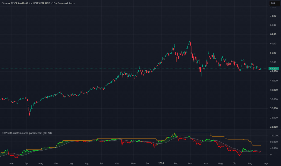Click the Ago month on time axis
281x166 pixels.
pos(87,163)
